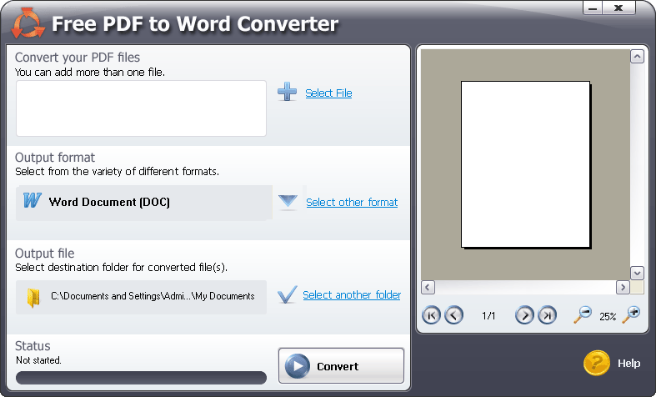Screen dimensions: 656x397
Task: Click the checkmark folder selection icon
Action: click(287, 295)
